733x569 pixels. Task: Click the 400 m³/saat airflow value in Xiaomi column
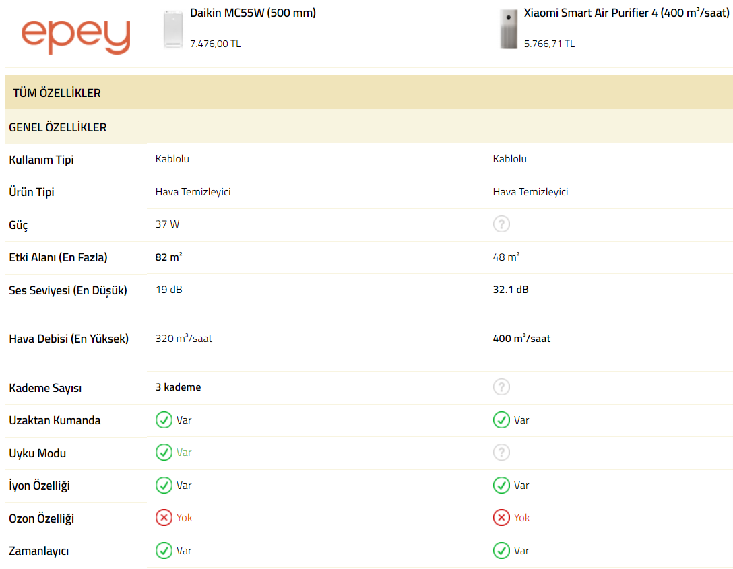[521, 338]
